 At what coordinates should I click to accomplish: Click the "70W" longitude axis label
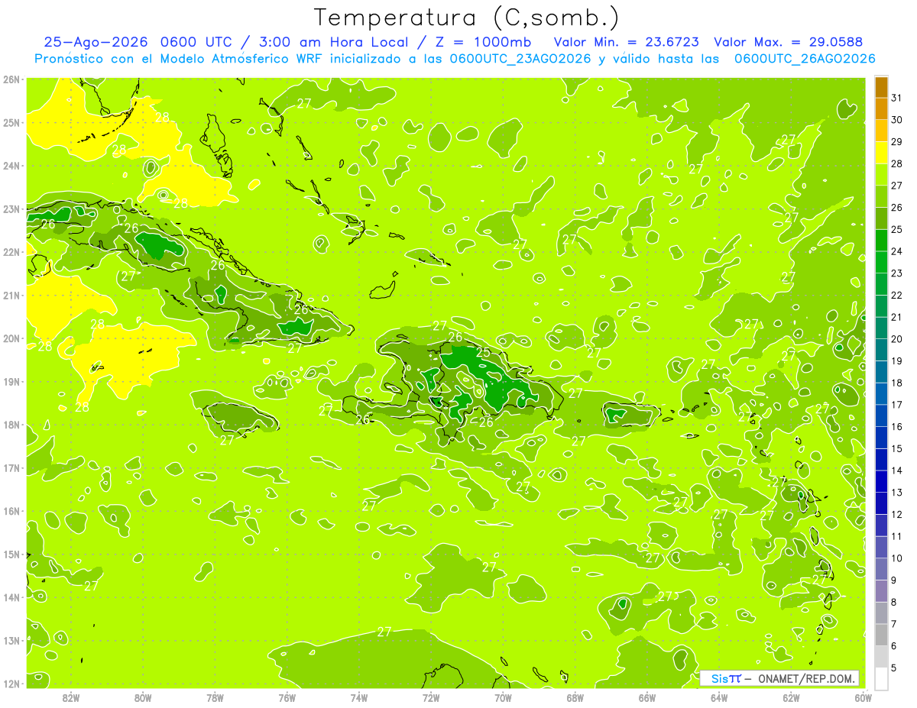[503, 697]
